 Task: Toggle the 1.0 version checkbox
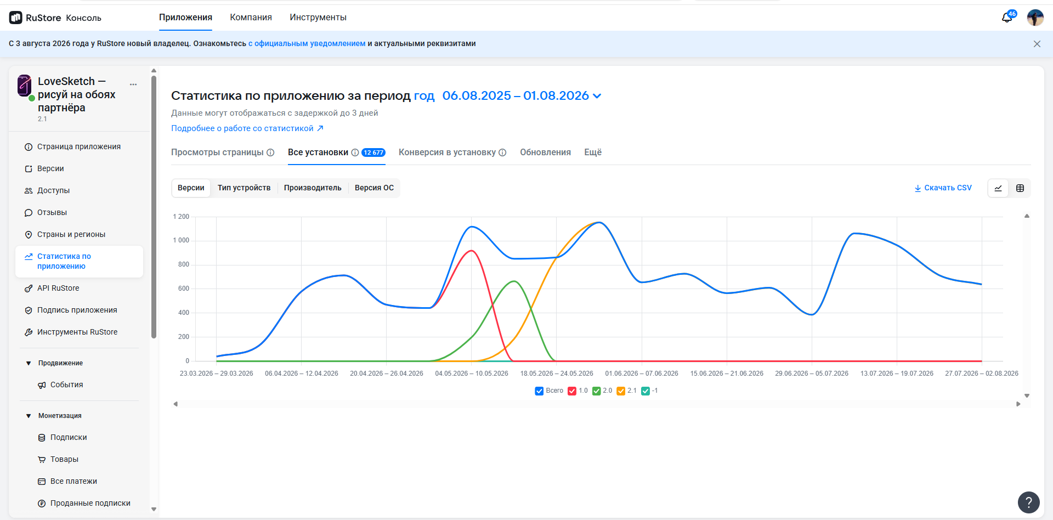coord(572,391)
